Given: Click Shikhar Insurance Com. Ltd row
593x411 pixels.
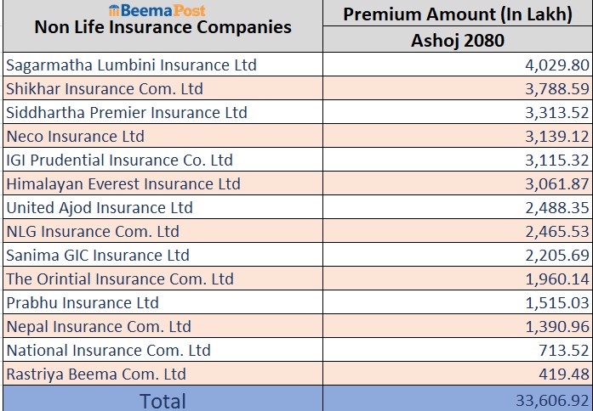Looking at the screenshot, I should pyautogui.click(x=105, y=88).
